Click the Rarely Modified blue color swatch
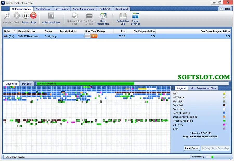 [x=224, y=113]
